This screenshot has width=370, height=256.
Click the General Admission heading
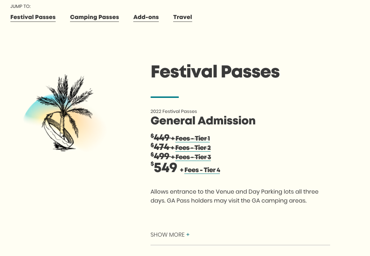(x=203, y=121)
